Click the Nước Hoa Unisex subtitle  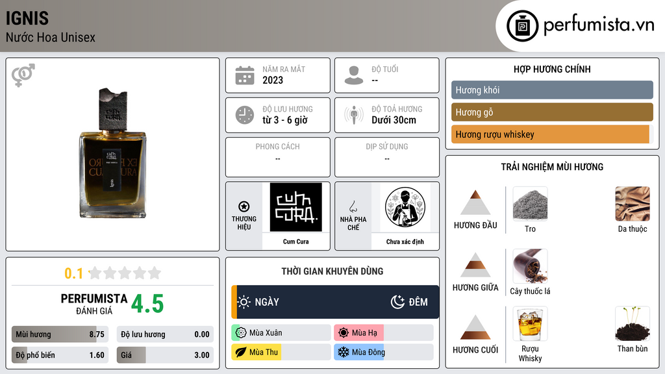point(51,37)
